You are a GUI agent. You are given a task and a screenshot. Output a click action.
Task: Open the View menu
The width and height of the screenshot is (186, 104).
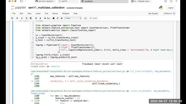coord(29,14)
